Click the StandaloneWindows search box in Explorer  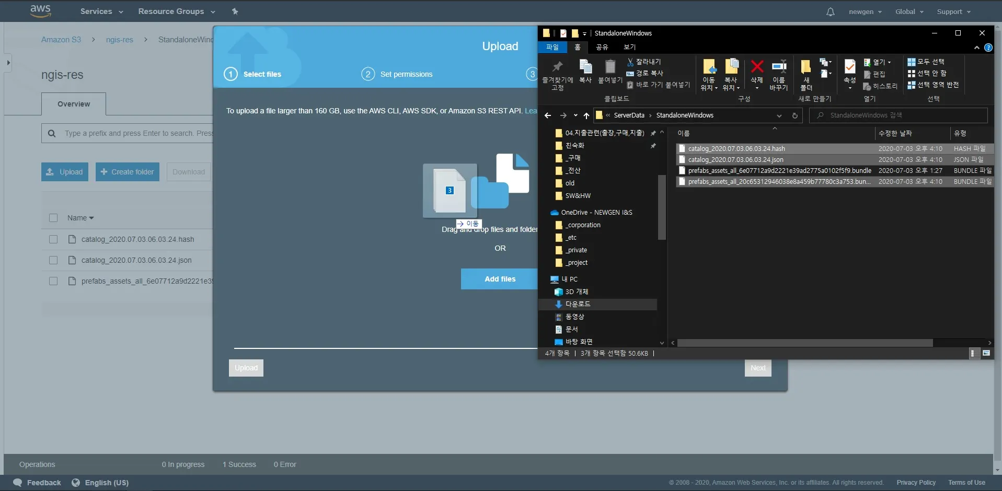pos(899,115)
